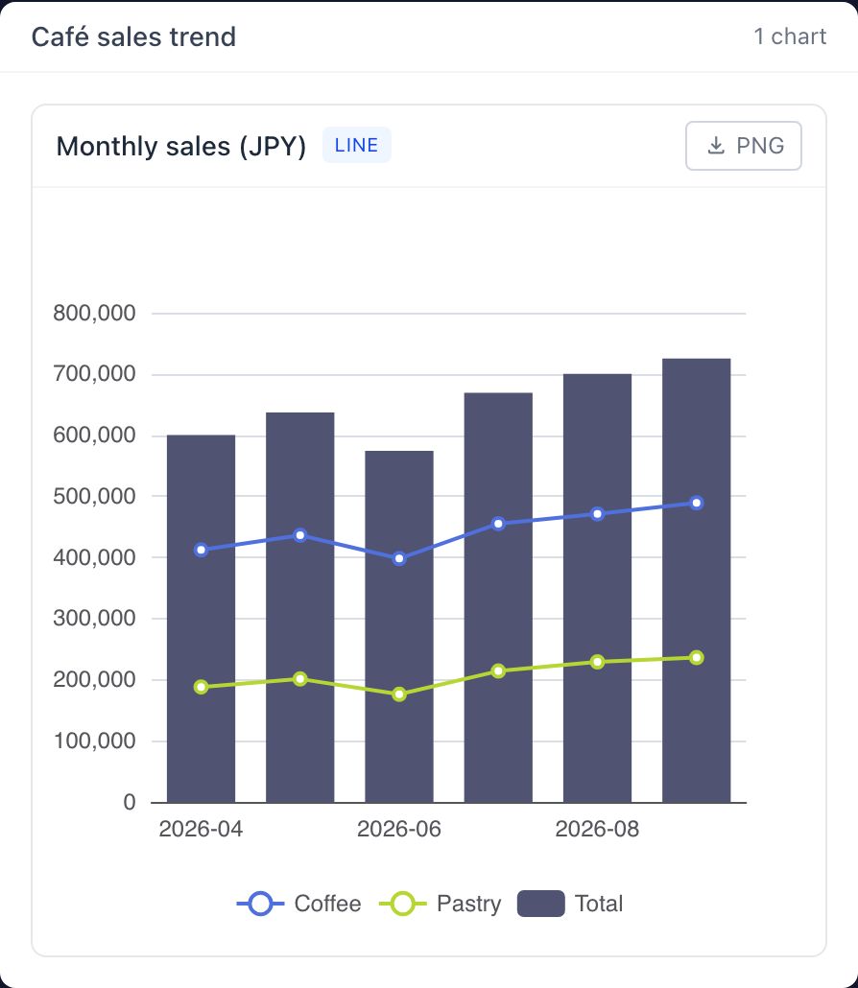Select the Pastry data point for 2026-06
This screenshot has height=988, width=858.
click(x=399, y=694)
